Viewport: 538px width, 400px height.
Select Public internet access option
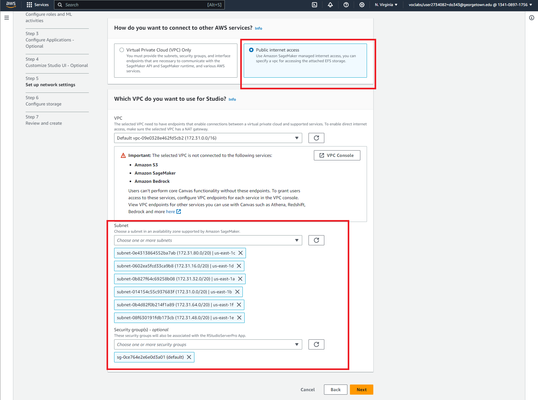pyautogui.click(x=251, y=50)
